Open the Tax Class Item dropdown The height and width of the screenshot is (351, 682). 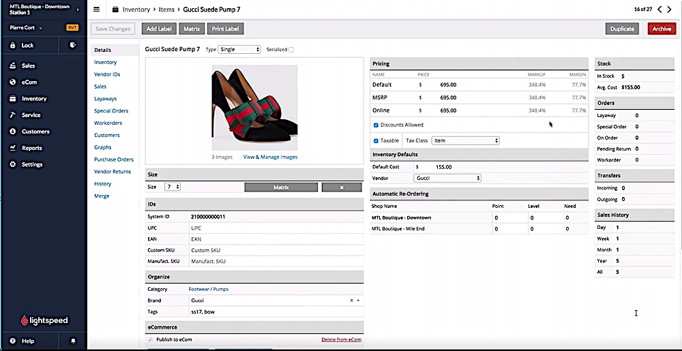click(465, 141)
